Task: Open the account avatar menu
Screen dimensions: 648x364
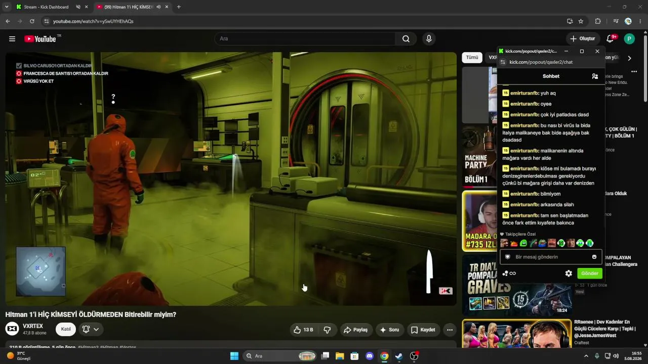Action: coord(629,39)
